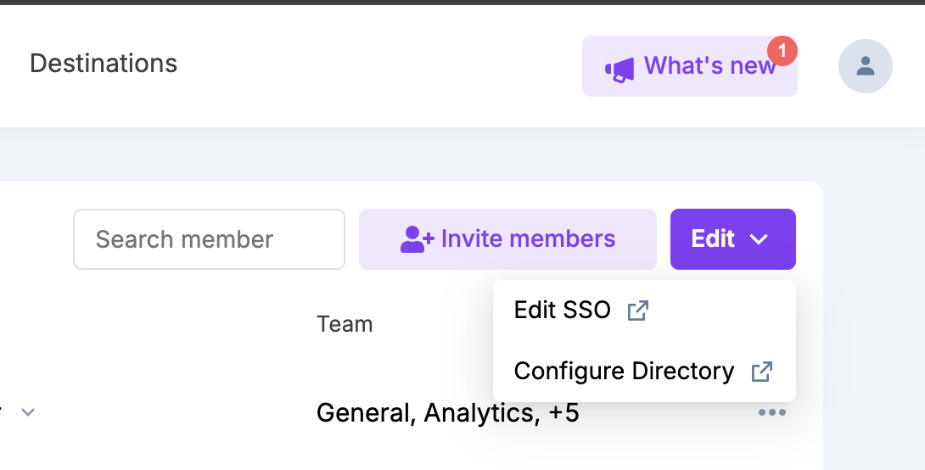Click the megaphone icon beside What's new
Image resolution: width=925 pixels, height=470 pixels.
pos(619,69)
